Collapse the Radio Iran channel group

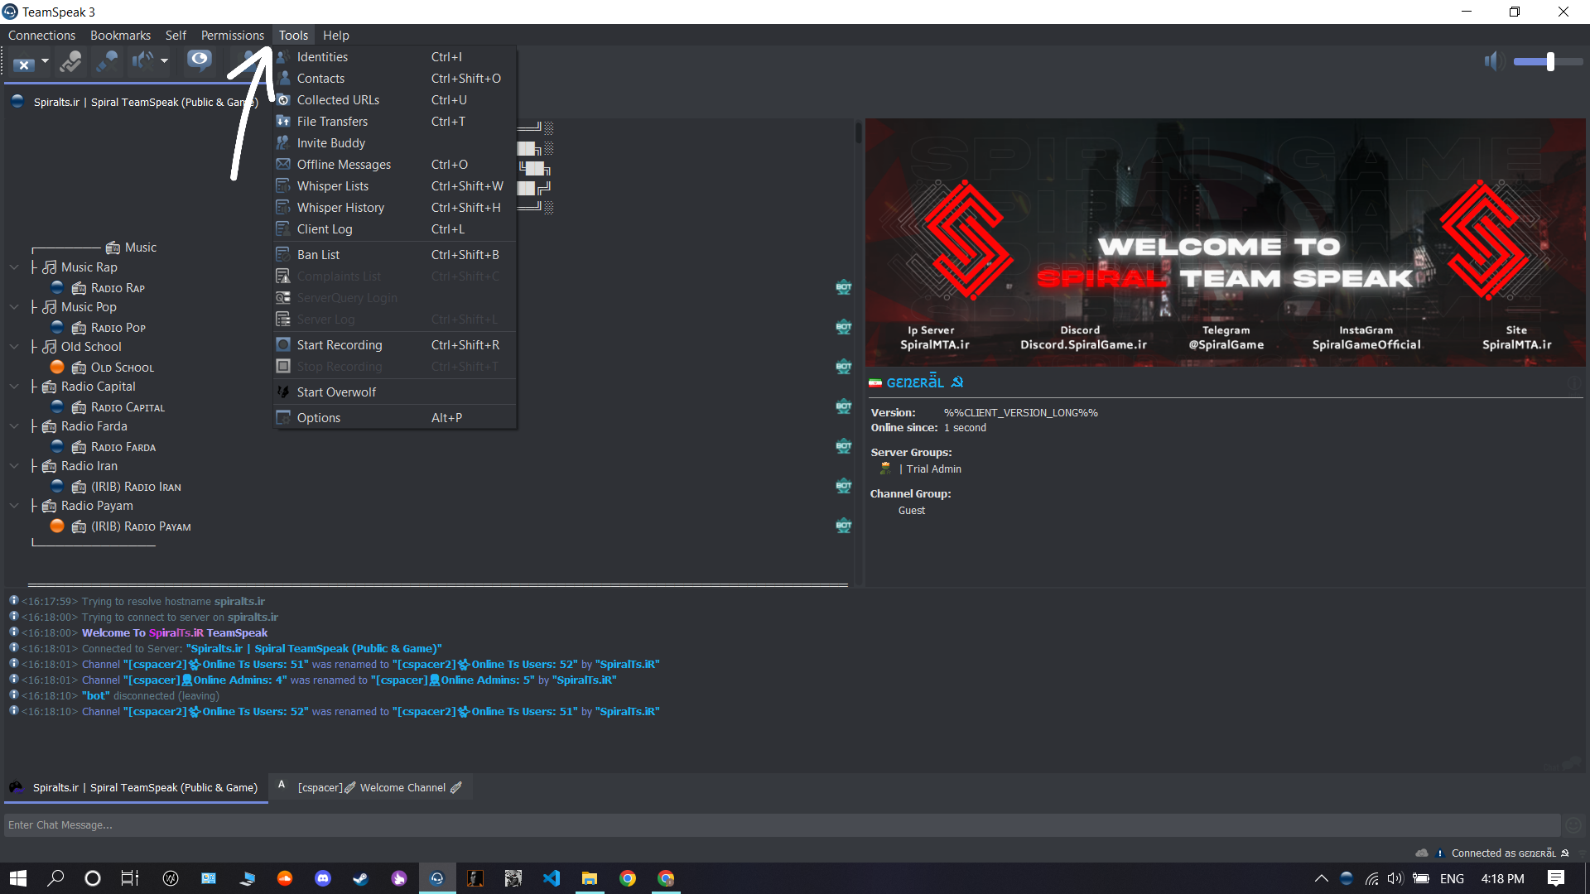(13, 465)
